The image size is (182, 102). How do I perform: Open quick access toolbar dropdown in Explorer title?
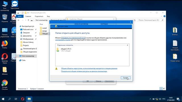28,13
